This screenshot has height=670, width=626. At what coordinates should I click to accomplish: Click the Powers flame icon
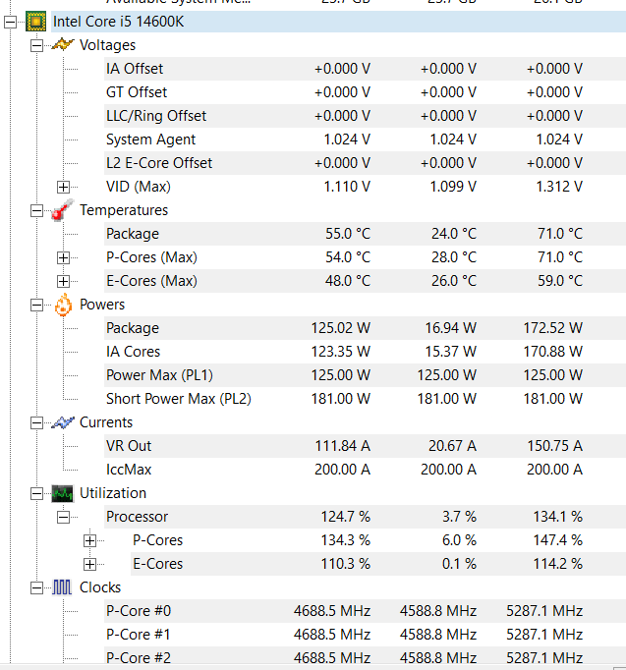pos(63,305)
